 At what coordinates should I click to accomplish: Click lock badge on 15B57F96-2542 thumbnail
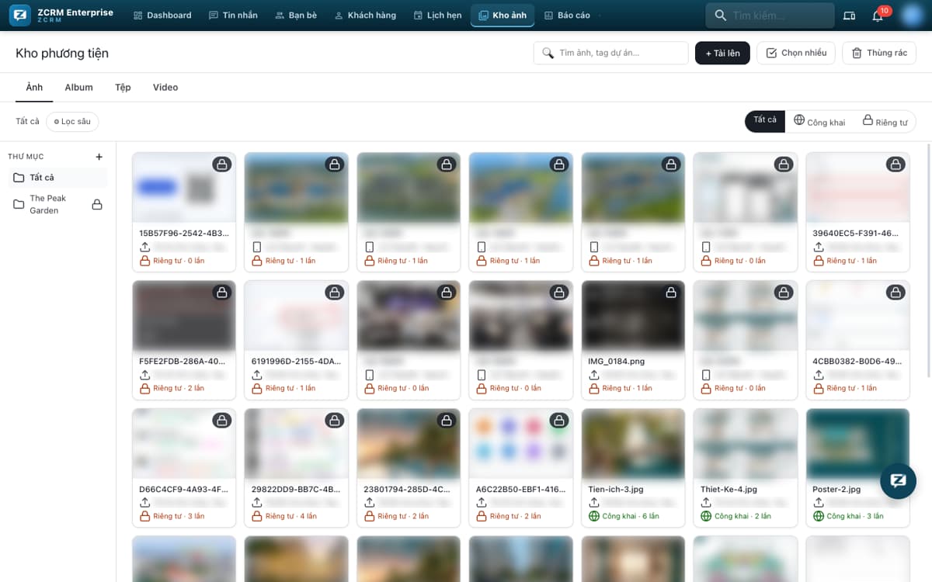(222, 165)
